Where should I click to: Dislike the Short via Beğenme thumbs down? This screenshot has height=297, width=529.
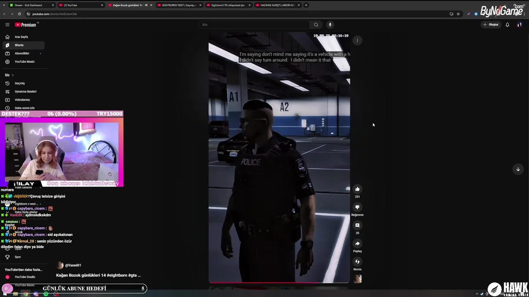(x=357, y=207)
